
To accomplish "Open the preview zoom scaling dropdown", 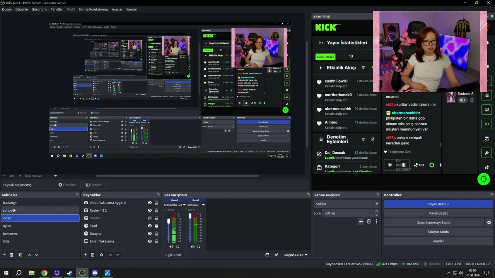I will [x=55, y=176].
